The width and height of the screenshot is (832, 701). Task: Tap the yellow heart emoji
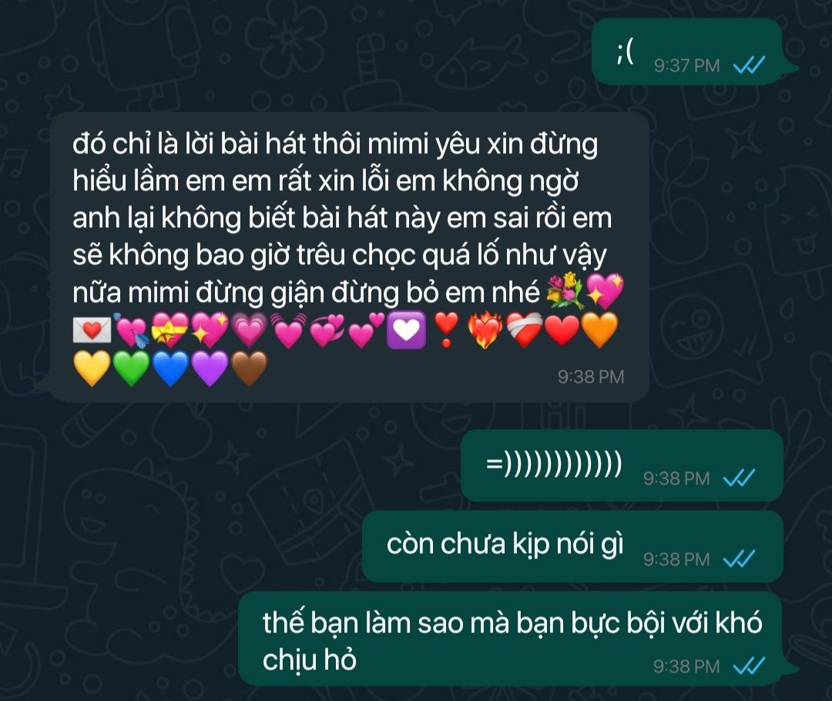[x=92, y=367]
